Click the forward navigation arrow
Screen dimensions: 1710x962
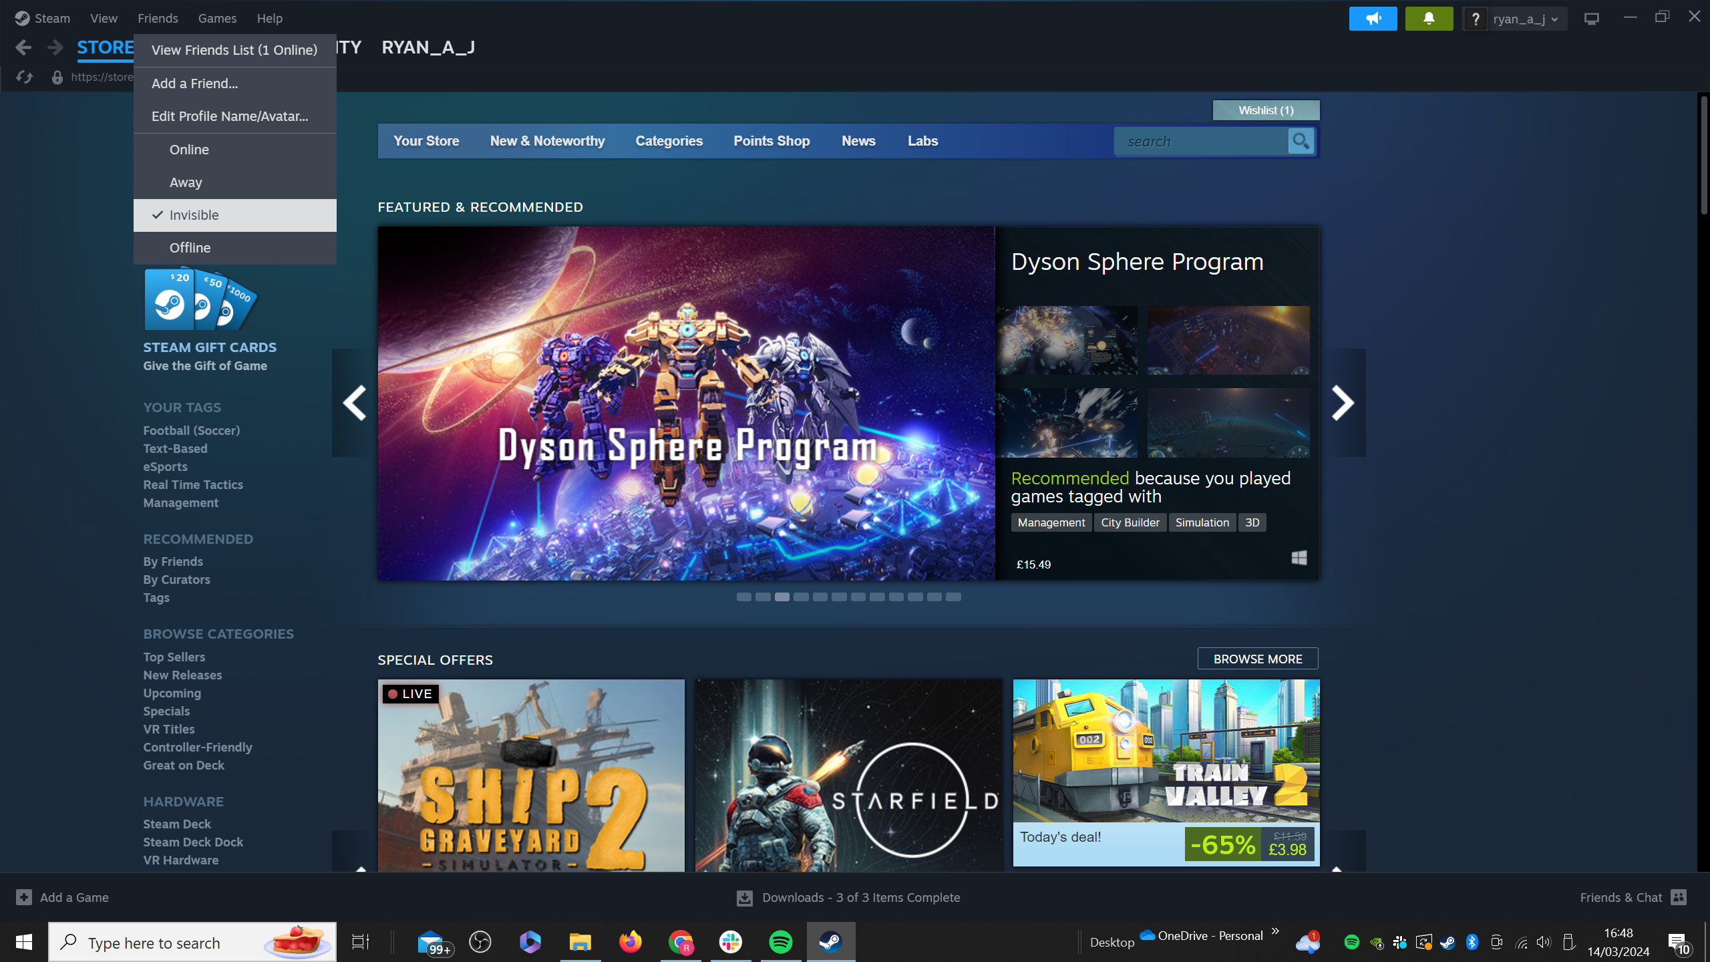55,47
